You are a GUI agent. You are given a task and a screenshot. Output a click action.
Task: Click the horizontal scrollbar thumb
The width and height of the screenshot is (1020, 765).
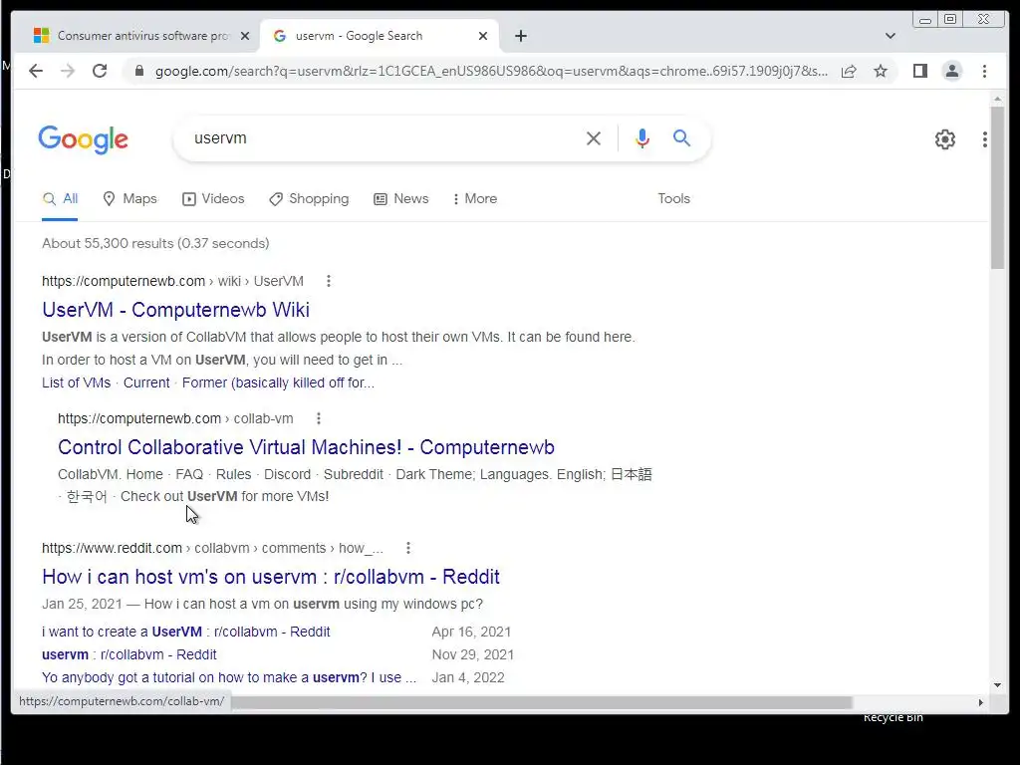pos(541,702)
